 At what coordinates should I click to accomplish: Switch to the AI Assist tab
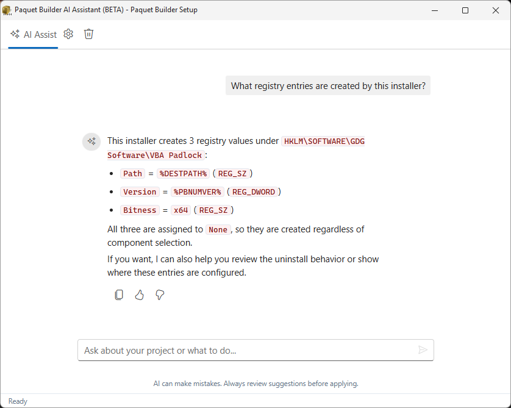33,34
